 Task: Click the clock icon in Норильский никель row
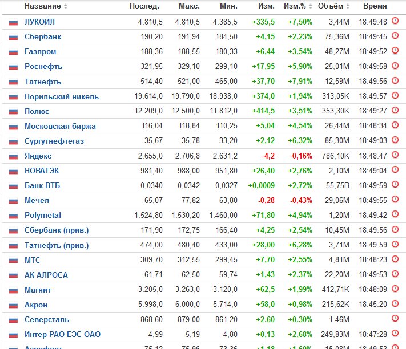click(395, 95)
